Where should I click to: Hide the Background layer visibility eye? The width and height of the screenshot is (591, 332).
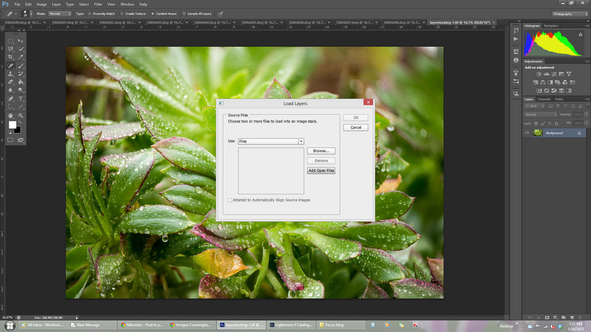click(526, 133)
